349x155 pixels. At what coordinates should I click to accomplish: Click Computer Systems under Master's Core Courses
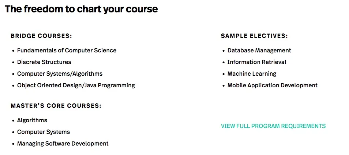click(x=44, y=132)
